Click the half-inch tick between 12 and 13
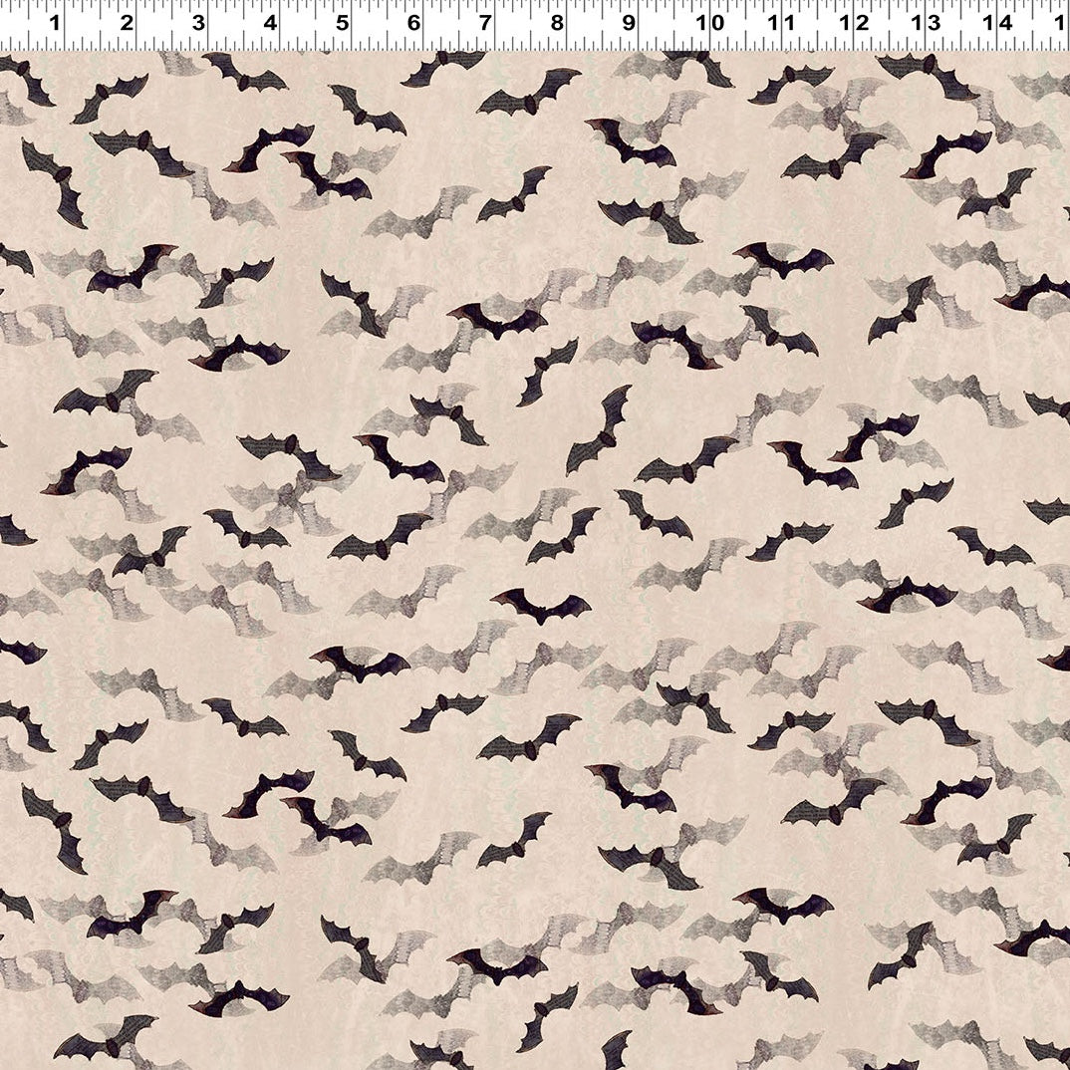 pyautogui.click(x=890, y=41)
